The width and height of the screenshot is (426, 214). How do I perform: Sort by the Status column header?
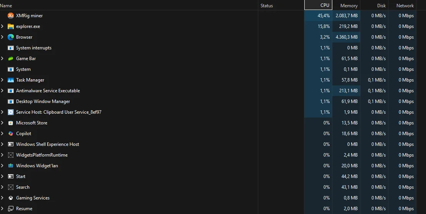tap(281, 5)
